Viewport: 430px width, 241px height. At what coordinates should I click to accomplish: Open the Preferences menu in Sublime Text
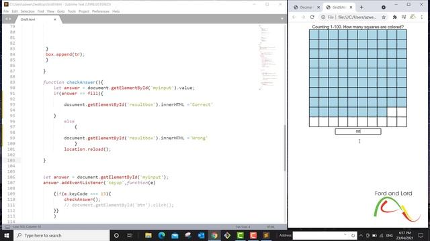(x=101, y=11)
